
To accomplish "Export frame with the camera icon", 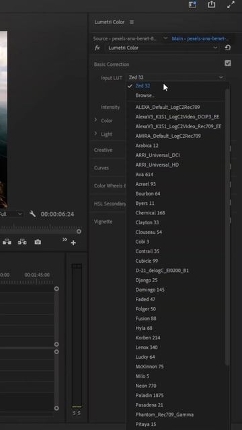I will tap(38, 242).
